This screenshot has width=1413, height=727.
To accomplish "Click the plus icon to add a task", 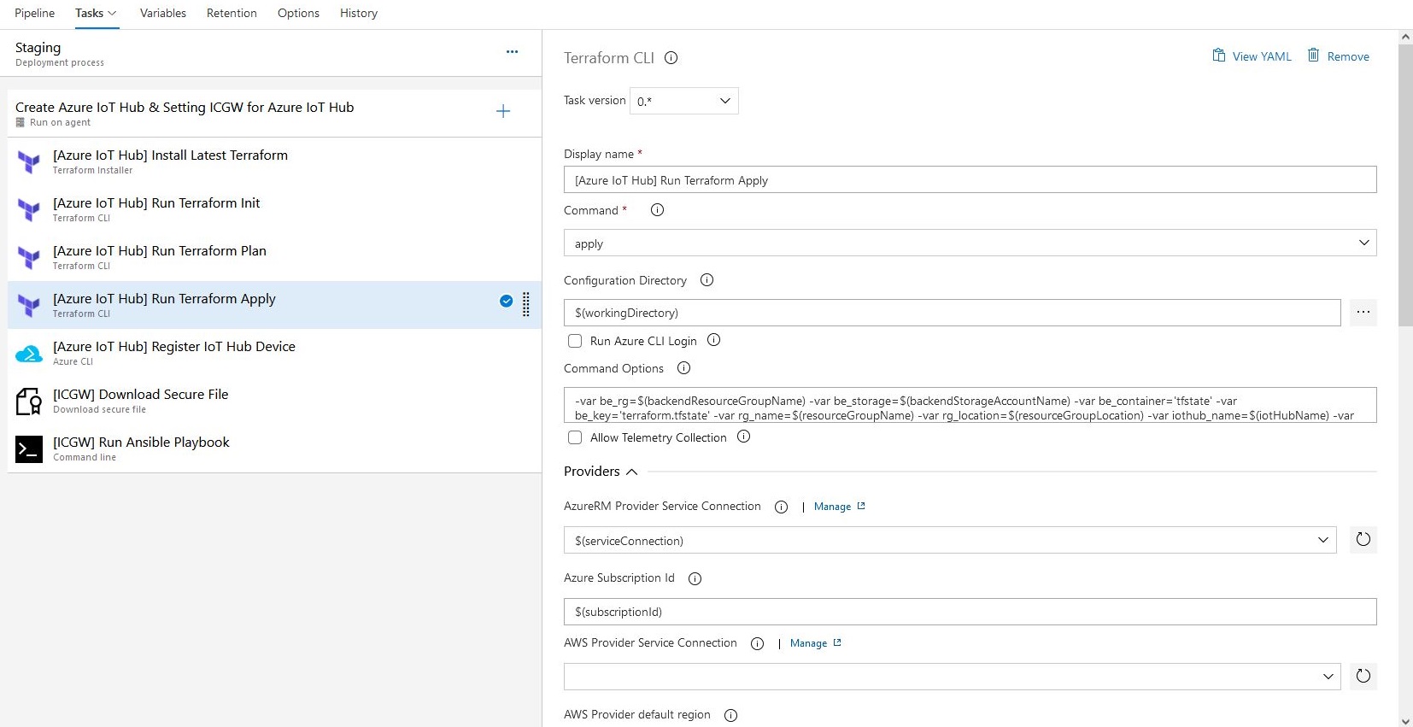I will coord(503,111).
